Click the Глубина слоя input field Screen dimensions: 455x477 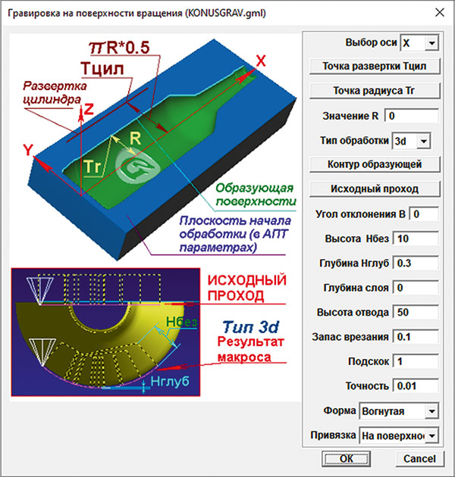click(417, 288)
